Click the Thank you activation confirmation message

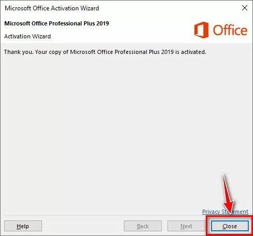pyautogui.click(x=105, y=52)
